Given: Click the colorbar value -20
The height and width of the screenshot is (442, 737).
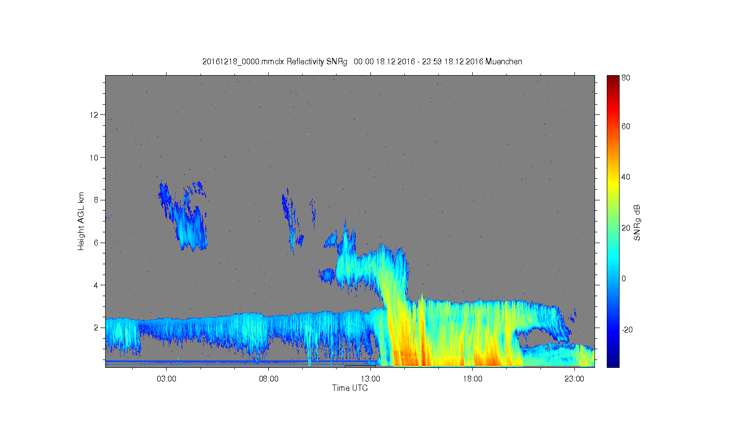Looking at the screenshot, I should tap(627, 330).
